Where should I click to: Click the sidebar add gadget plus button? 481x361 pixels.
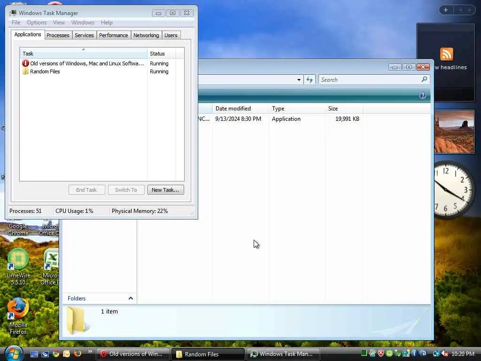[446, 10]
